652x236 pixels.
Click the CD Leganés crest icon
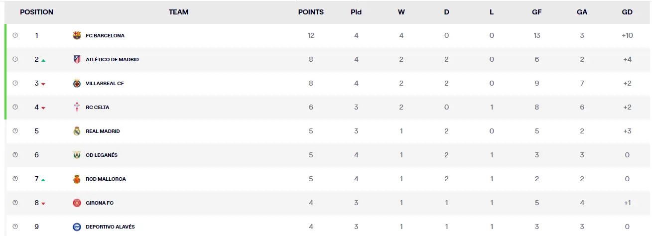click(77, 155)
